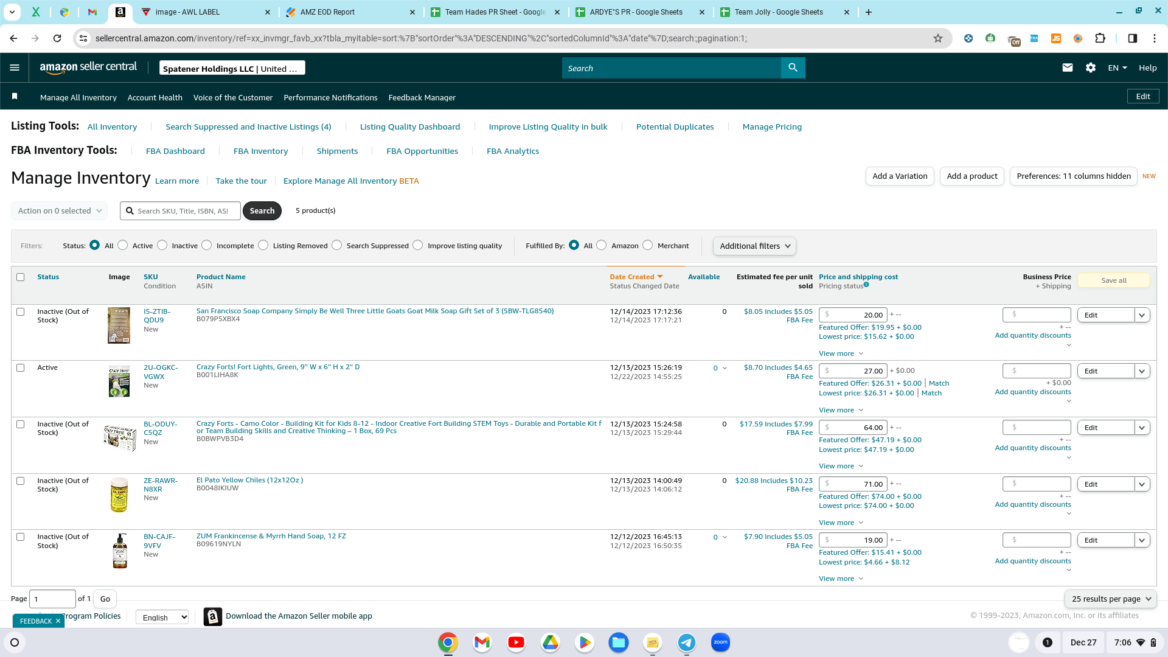
Task: Expand View more for Crazy Forts Camo row
Action: [x=841, y=467]
